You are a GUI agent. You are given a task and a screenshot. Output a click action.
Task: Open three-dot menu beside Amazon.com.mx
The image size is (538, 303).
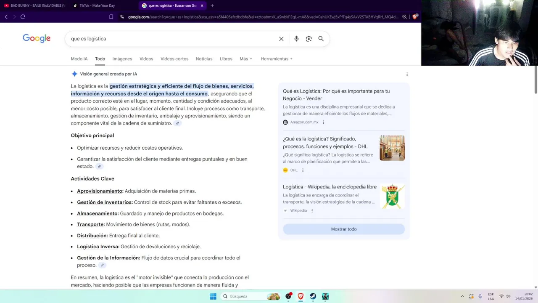pyautogui.click(x=323, y=122)
